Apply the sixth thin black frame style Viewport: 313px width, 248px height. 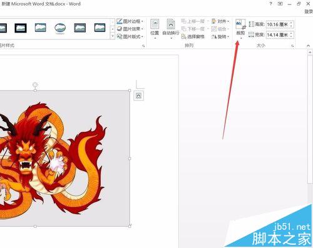(100, 27)
